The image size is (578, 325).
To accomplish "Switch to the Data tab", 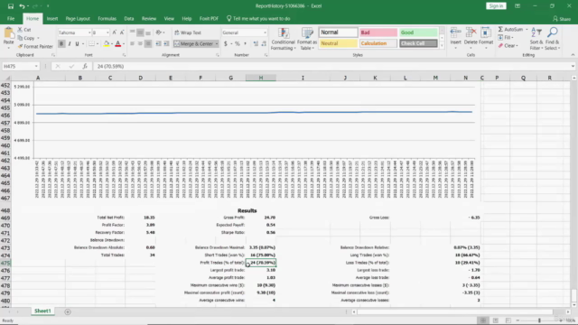I will click(x=128, y=18).
